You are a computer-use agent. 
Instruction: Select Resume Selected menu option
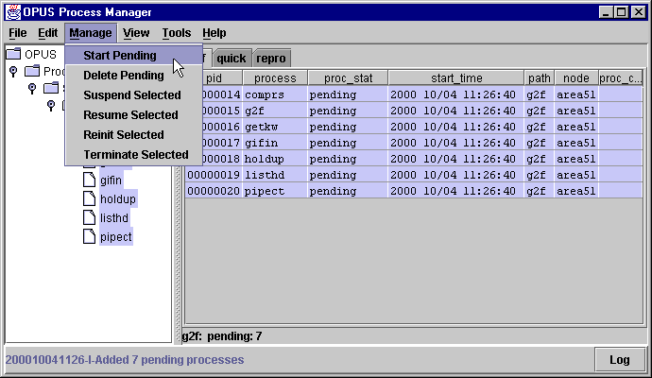(130, 115)
